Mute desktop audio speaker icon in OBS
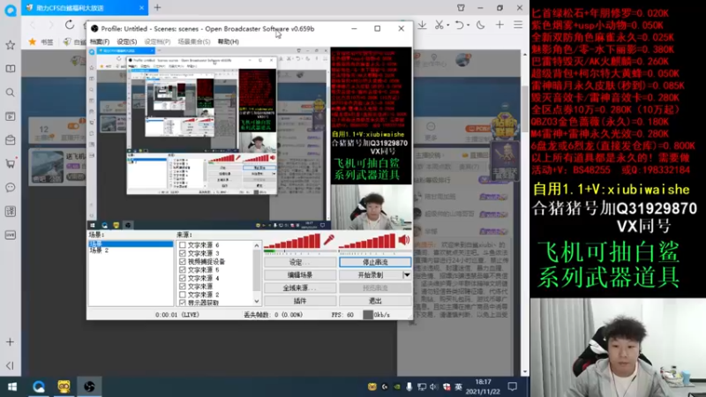The height and width of the screenshot is (397, 706). tap(404, 240)
